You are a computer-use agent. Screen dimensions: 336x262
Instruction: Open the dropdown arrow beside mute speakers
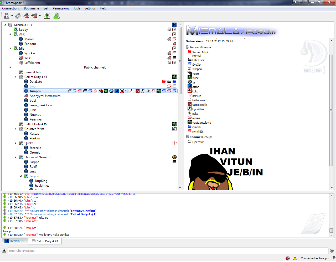coord(40,16)
